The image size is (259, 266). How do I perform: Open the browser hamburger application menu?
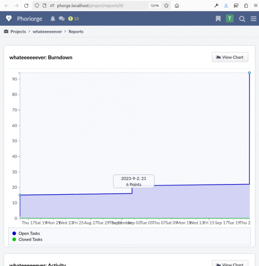coord(255,6)
